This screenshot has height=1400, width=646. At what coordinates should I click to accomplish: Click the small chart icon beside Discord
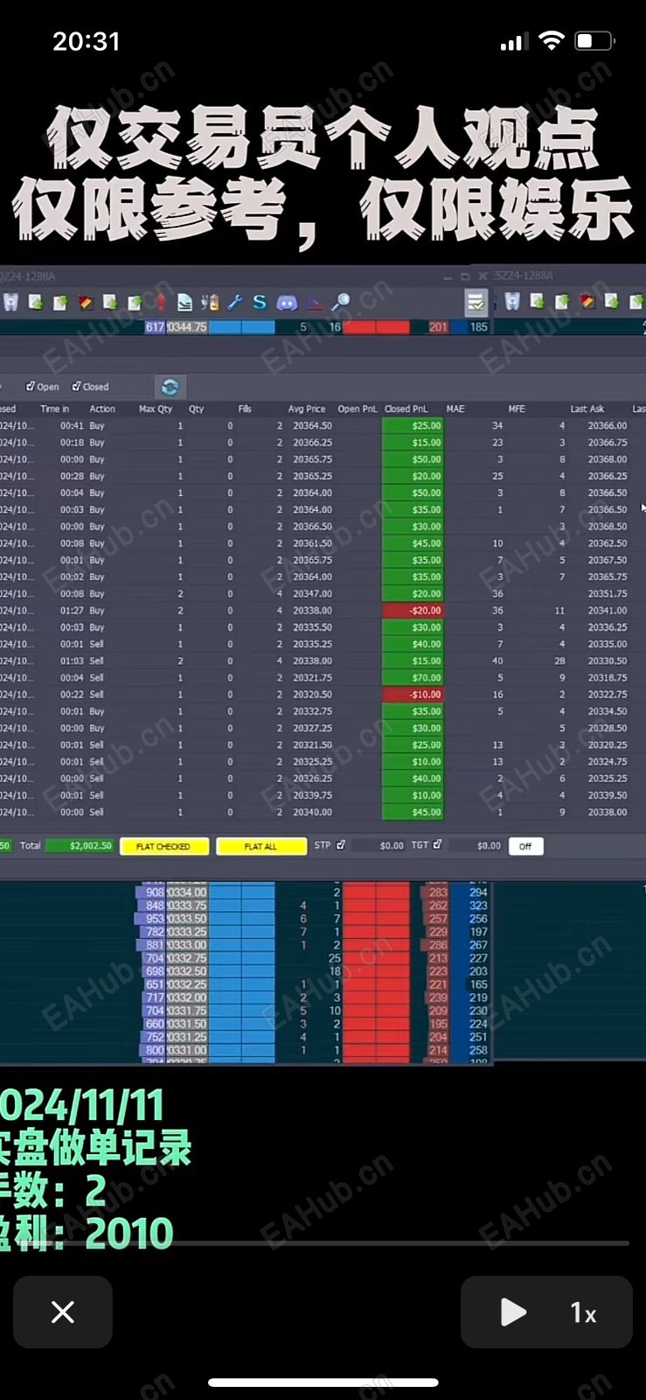pyautogui.click(x=314, y=303)
